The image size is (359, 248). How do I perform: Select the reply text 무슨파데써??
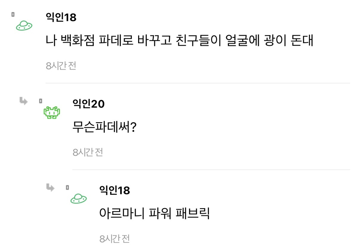104,128
